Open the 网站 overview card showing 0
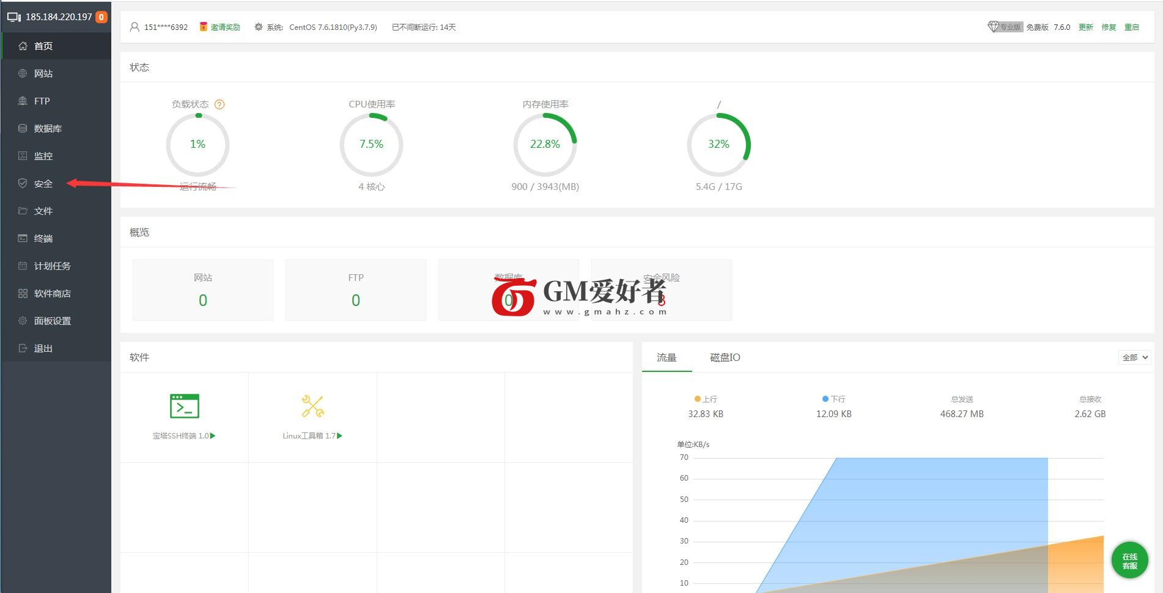The height and width of the screenshot is (593, 1163). click(x=203, y=290)
